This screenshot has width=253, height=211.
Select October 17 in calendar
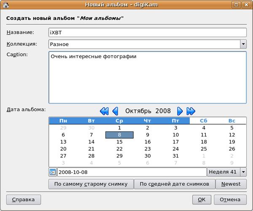[x=175, y=142]
